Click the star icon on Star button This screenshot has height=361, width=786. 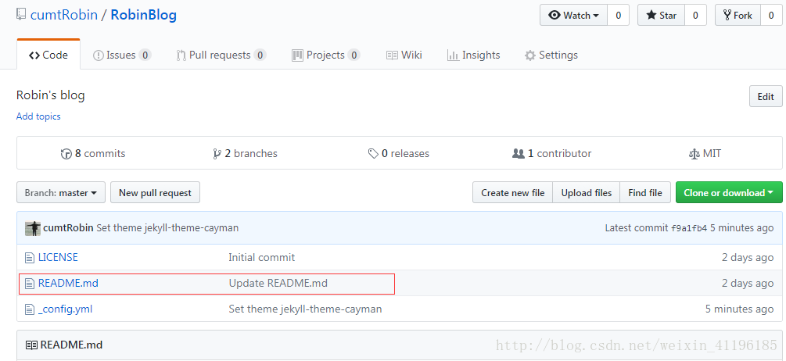651,16
